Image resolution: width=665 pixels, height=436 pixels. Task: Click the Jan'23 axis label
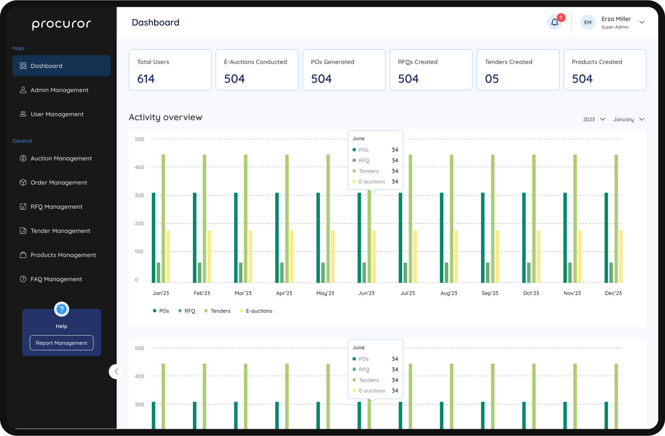pos(161,293)
